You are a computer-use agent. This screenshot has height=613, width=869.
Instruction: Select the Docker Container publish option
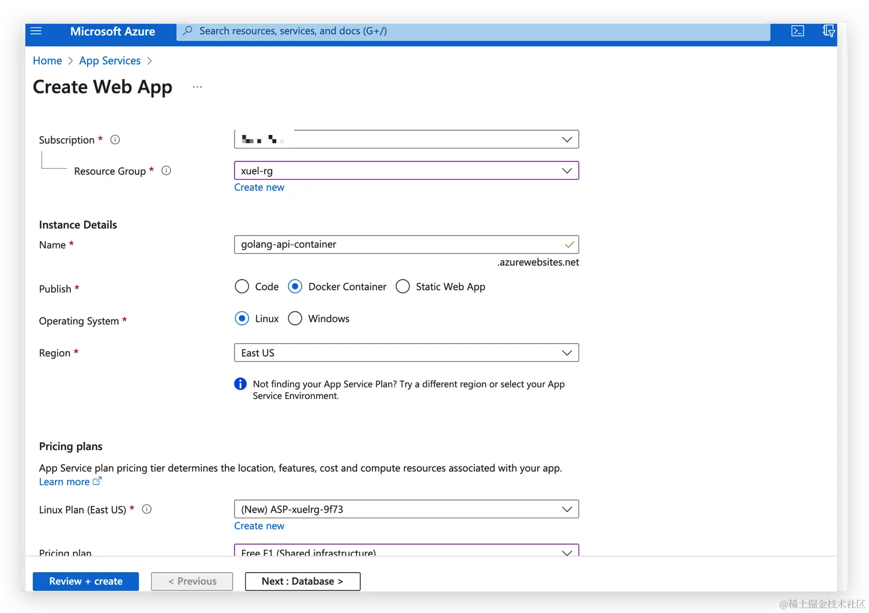(295, 287)
